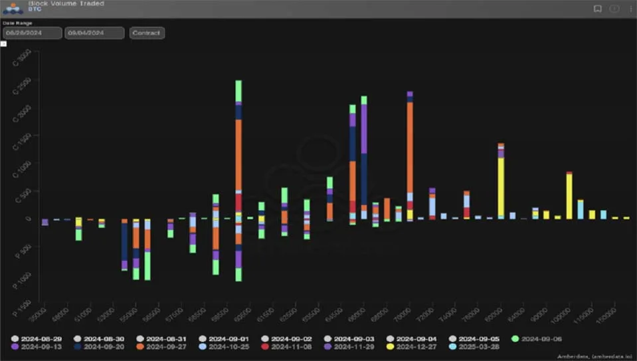
Task: Click the small white square below start date
Action: (3, 43)
